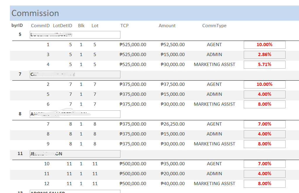This screenshot has height=193, width=299.
Task: Click the ₱26,250.00 amount value
Action: point(173,124)
